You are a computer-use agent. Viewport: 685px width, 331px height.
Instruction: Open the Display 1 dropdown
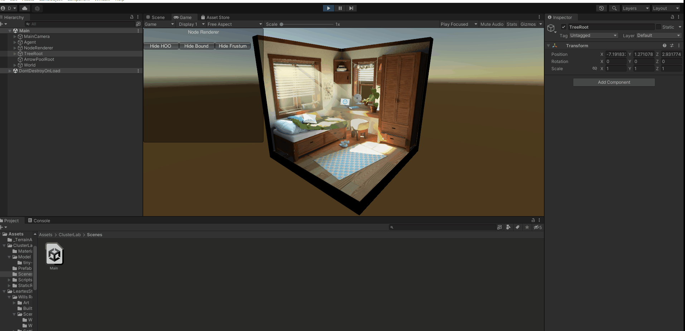[192, 24]
